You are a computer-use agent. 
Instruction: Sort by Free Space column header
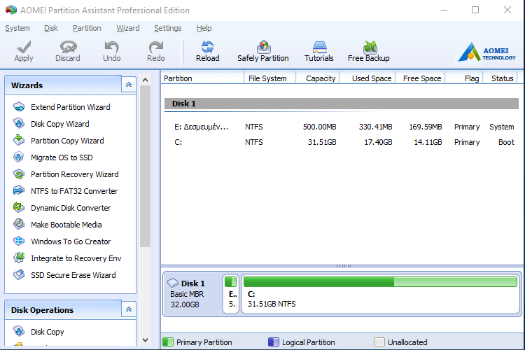pos(420,78)
